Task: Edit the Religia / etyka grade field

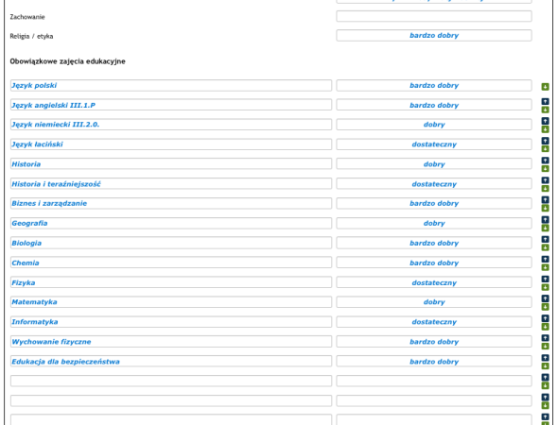Action: (x=434, y=36)
